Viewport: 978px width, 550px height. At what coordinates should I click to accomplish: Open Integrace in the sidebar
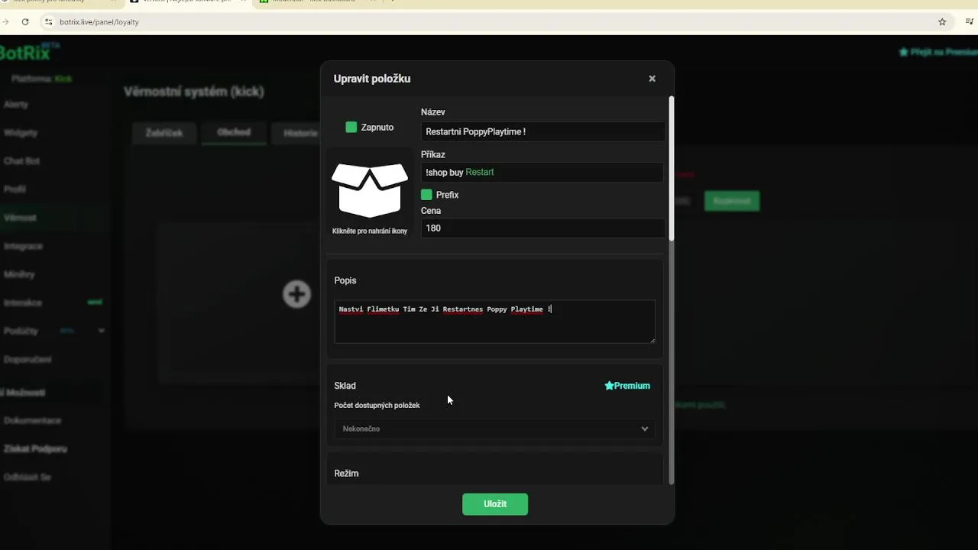(23, 246)
